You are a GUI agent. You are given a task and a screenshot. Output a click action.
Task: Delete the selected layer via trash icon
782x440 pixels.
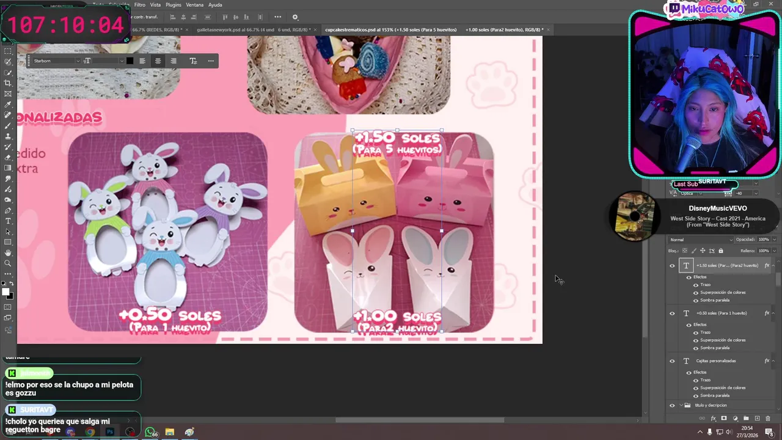[x=768, y=419]
